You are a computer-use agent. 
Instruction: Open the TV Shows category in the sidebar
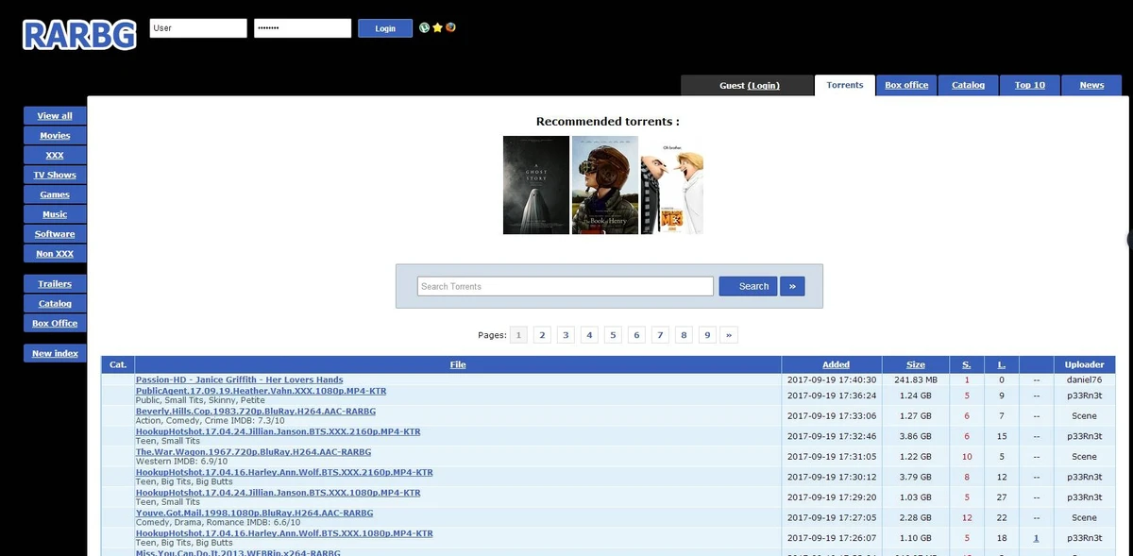55,175
